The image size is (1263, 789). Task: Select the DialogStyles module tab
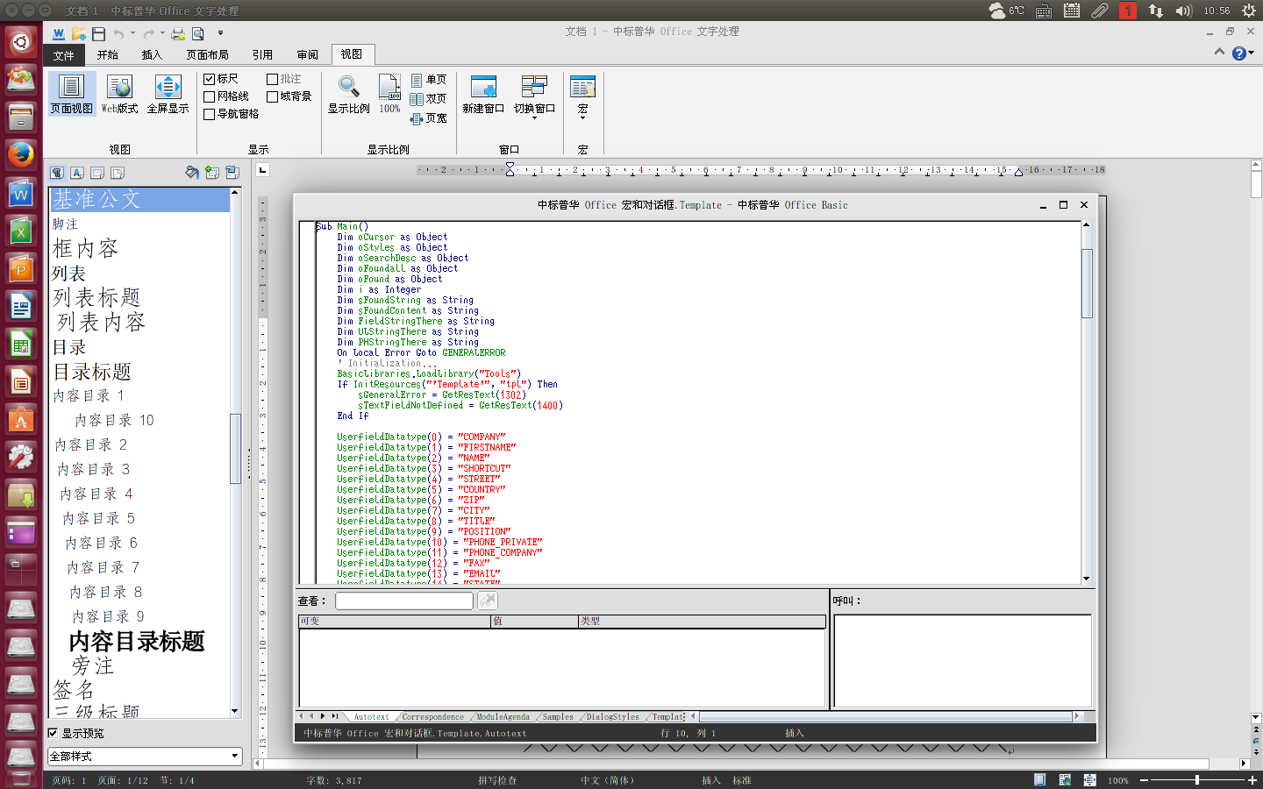coord(613,717)
